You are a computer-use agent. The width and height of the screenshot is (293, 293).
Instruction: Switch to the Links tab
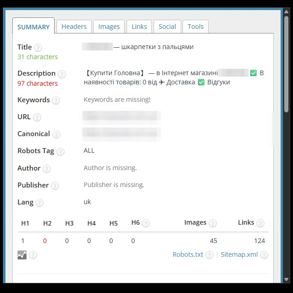click(139, 27)
